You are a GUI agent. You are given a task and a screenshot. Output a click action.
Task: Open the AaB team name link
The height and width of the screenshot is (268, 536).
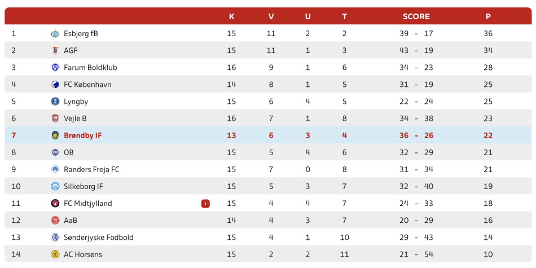tap(71, 221)
